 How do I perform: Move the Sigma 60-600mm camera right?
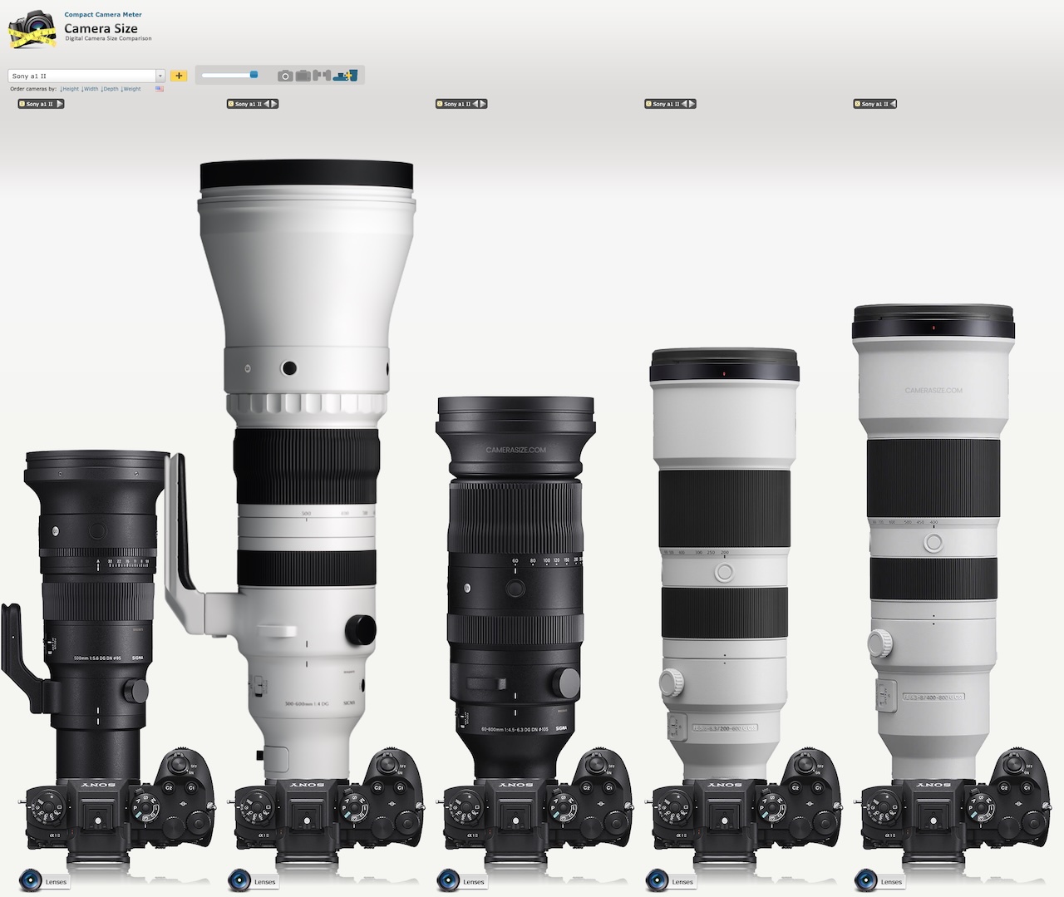(483, 104)
